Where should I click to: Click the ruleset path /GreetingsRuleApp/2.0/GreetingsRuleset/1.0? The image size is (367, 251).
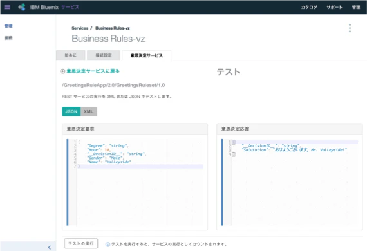pyautogui.click(x=113, y=85)
